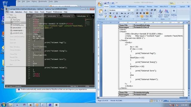
Task: Open the font size 12 dropdown
Action: [x=133, y=10]
